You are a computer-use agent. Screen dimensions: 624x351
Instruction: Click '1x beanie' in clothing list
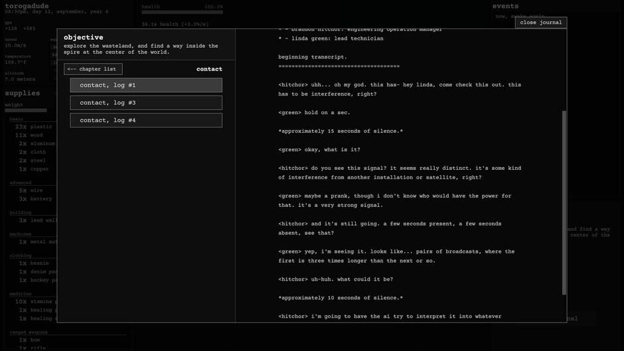point(34,263)
